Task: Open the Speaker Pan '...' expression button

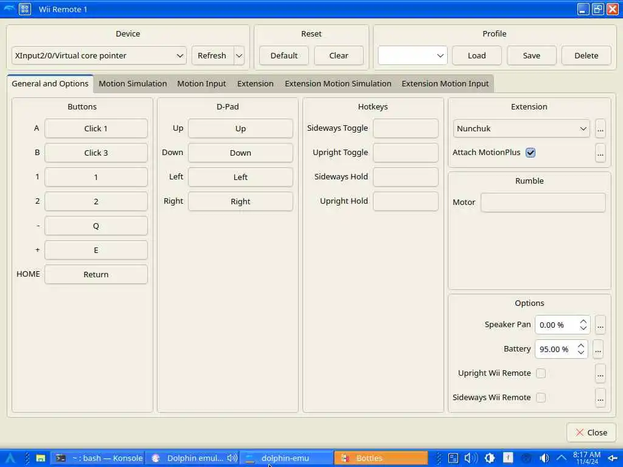Action: pyautogui.click(x=600, y=325)
